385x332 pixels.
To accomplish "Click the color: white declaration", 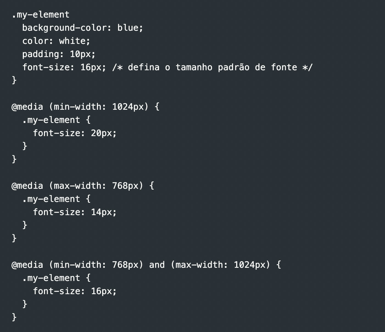I will pos(56,41).
